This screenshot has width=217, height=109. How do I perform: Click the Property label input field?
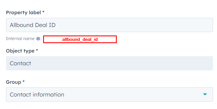pos(109,25)
